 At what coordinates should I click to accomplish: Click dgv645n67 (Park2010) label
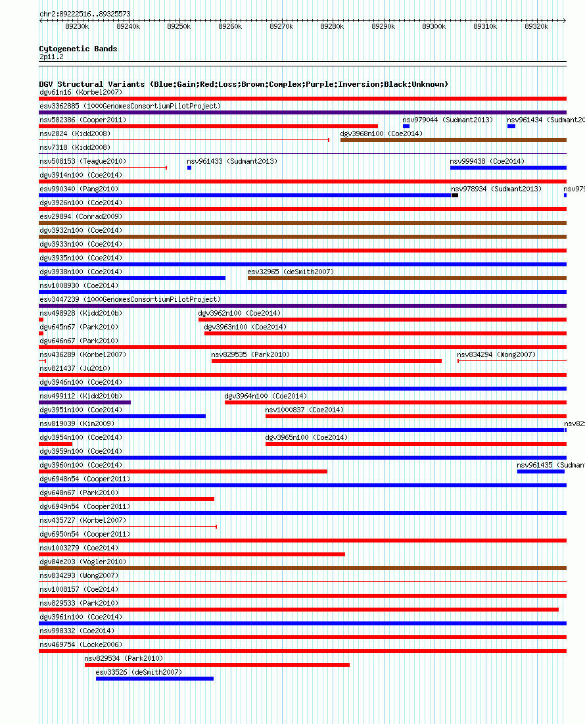(79, 328)
